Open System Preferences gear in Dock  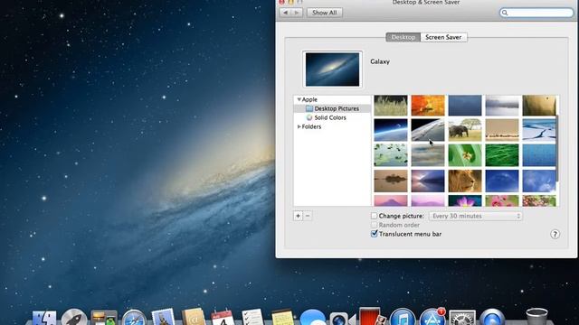coord(462,318)
